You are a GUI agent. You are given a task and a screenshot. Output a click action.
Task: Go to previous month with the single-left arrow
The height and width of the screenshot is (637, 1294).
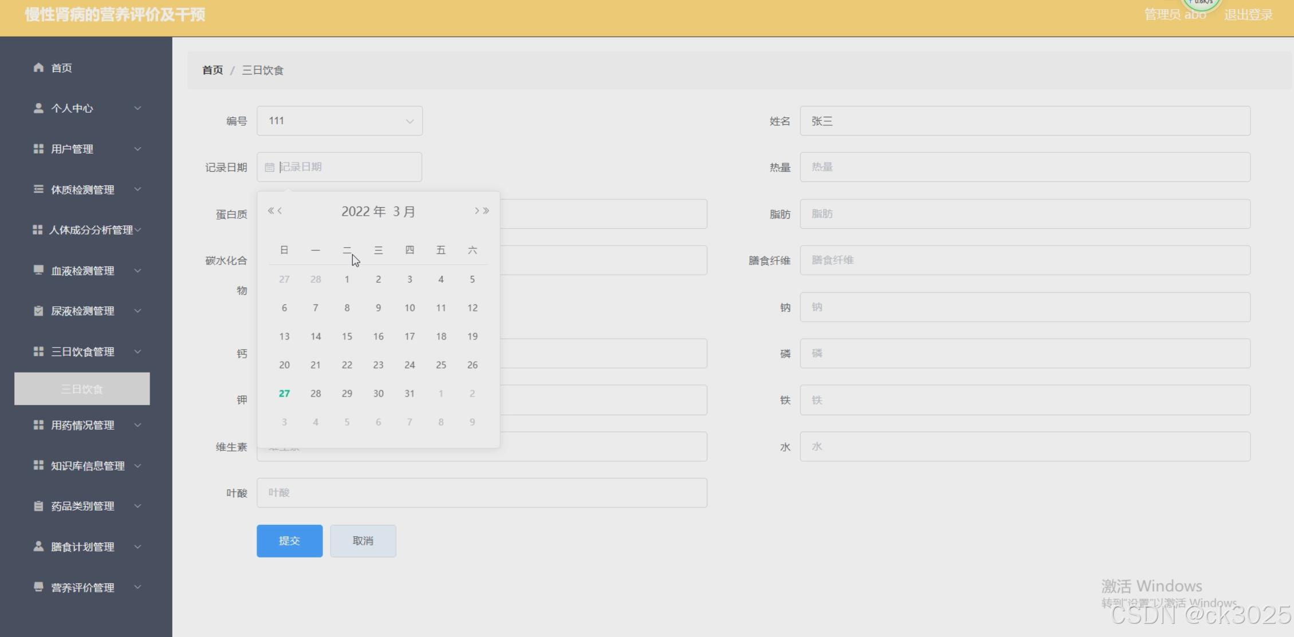[280, 211]
